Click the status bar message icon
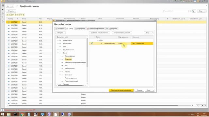209x117 pixels. [2, 110]
